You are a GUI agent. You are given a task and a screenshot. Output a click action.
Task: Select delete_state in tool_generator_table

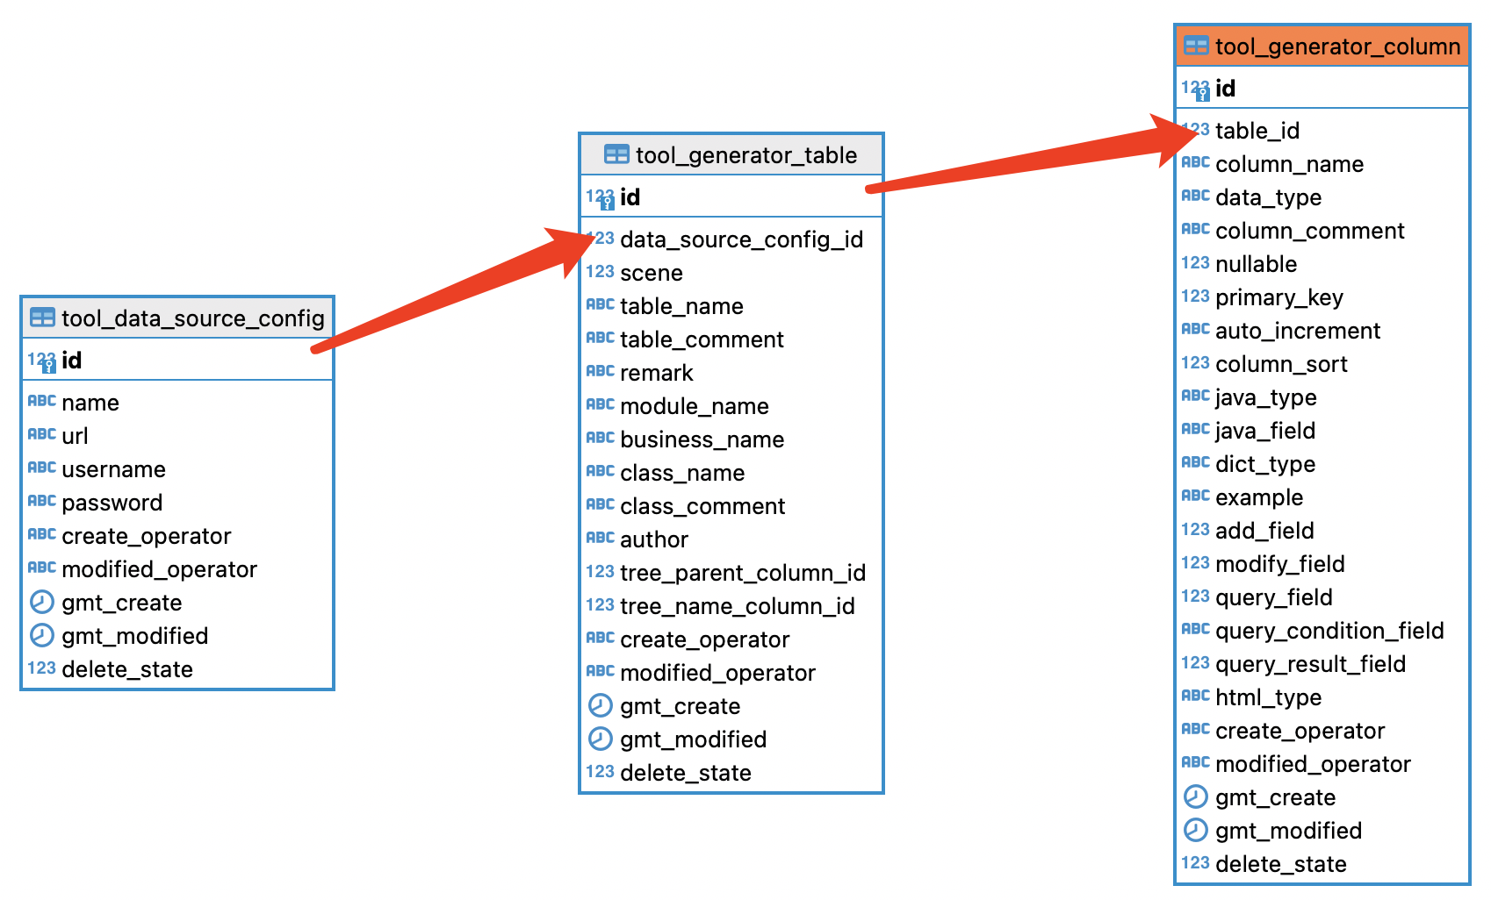coord(686,773)
